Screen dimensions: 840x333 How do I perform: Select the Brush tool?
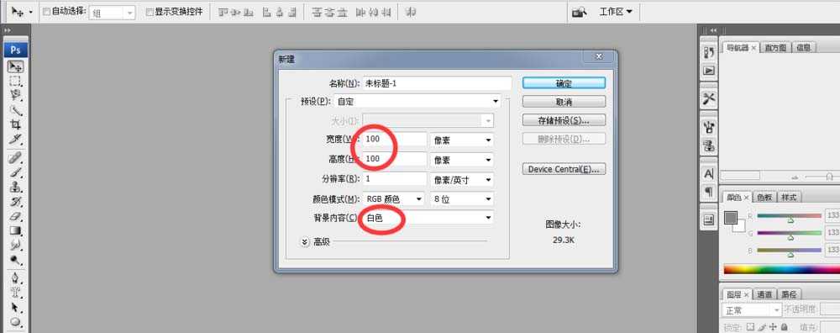tap(15, 172)
